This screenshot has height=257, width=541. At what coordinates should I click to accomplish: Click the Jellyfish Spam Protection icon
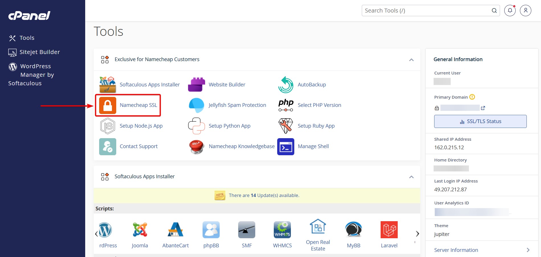click(197, 105)
